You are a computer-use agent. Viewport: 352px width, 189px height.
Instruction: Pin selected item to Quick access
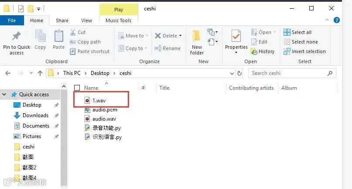coord(17,43)
